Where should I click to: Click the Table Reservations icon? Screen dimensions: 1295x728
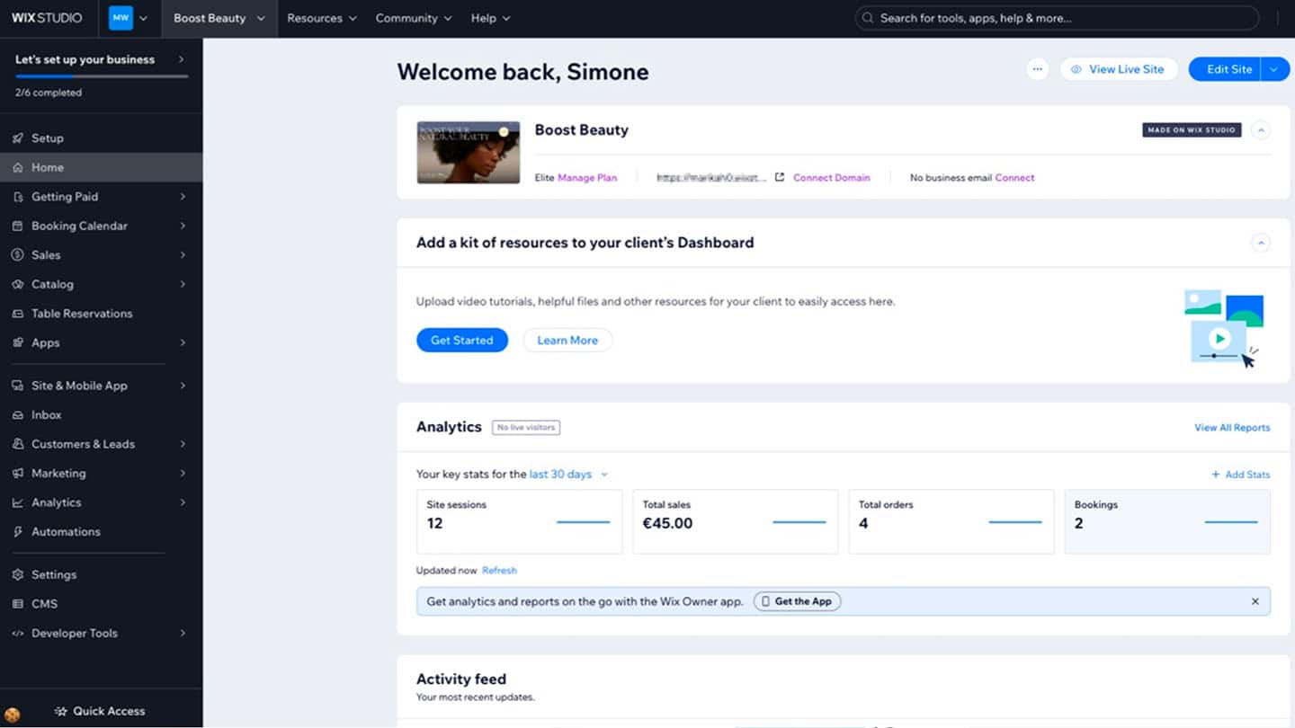[17, 314]
